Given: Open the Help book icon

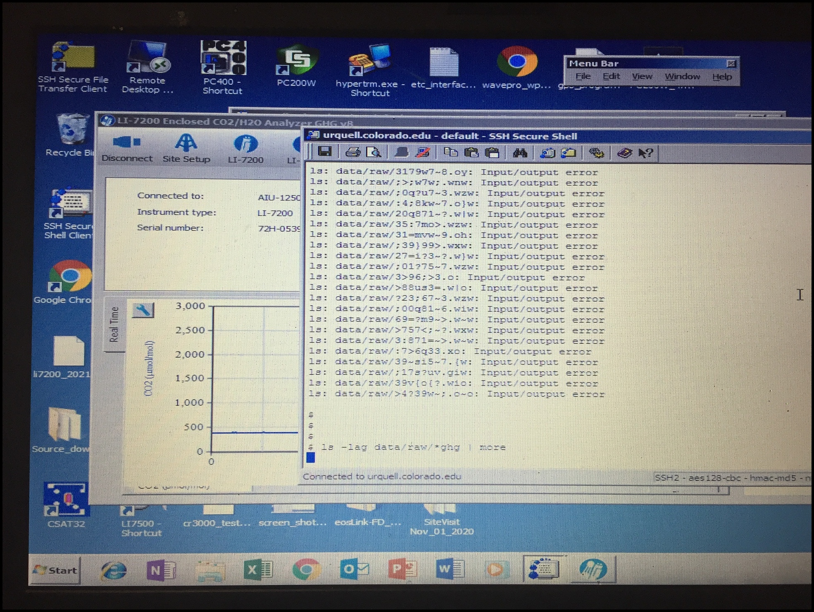Looking at the screenshot, I should [624, 153].
